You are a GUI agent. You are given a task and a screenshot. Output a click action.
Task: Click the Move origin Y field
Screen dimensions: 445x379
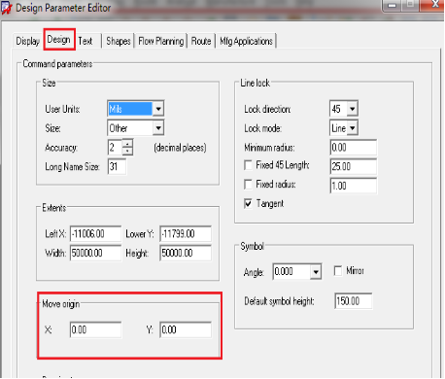click(186, 329)
